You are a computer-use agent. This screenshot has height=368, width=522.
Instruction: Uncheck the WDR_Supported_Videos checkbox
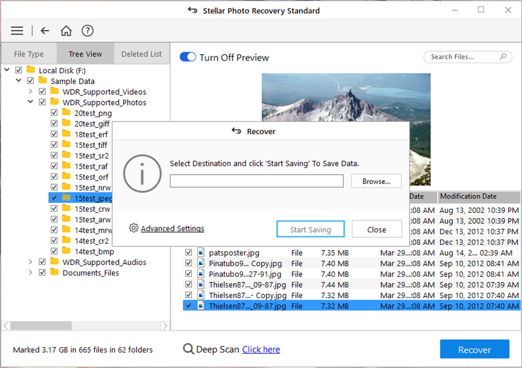(x=42, y=92)
